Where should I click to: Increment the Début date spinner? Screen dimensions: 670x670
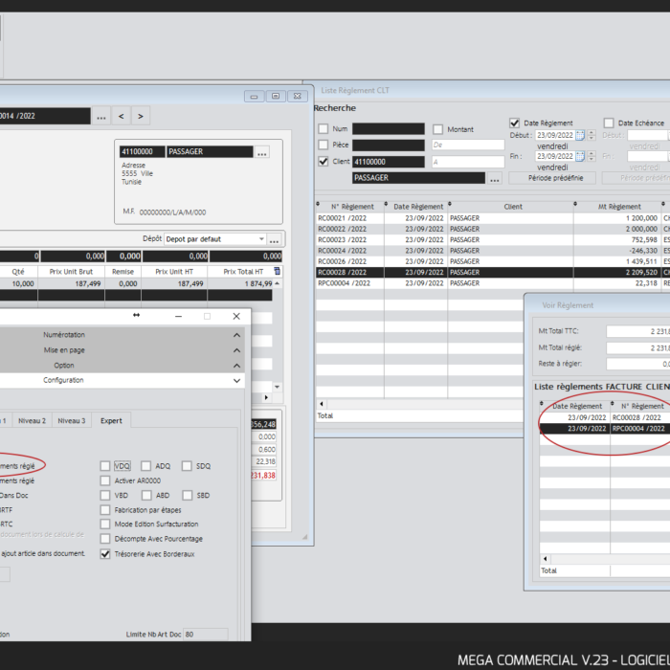[592, 132]
